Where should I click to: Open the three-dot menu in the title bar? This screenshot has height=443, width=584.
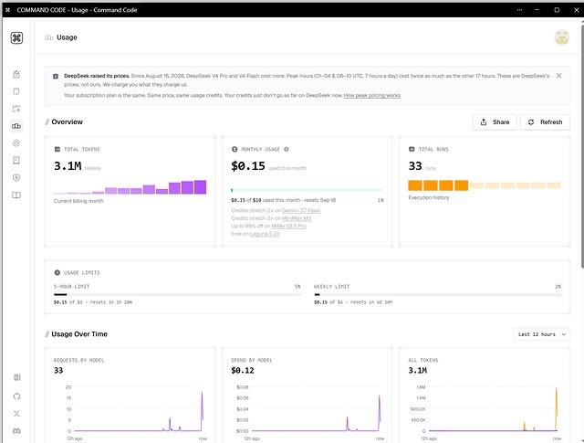click(519, 10)
